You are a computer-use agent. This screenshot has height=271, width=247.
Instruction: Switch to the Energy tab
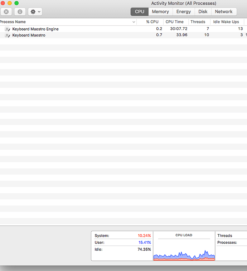tap(184, 11)
